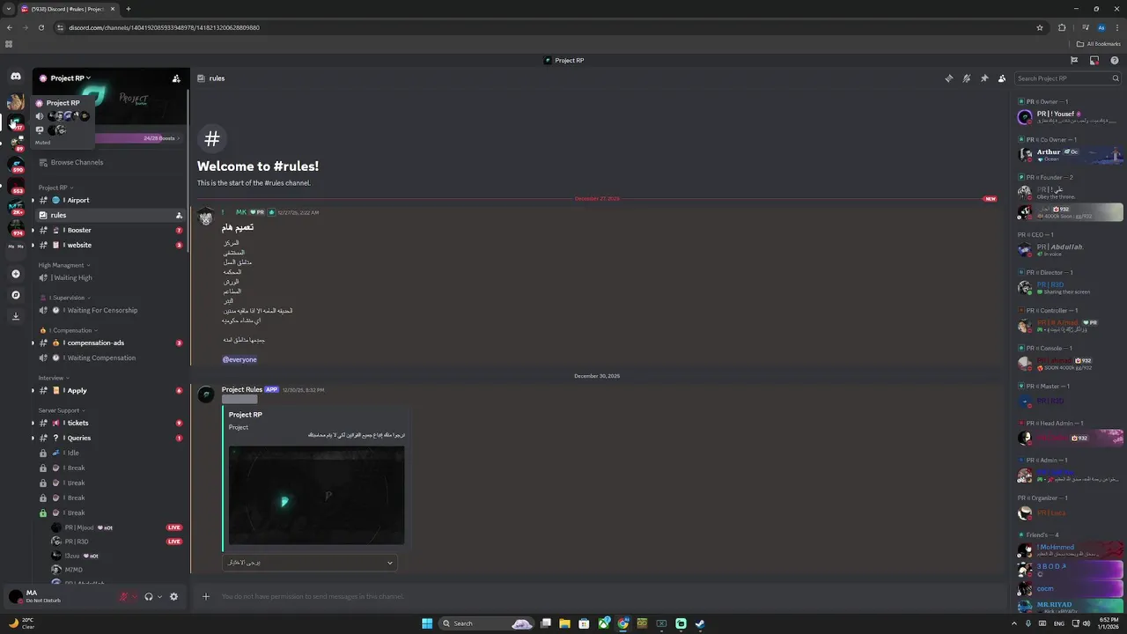Click voice user PR | Mjood

[117, 527]
